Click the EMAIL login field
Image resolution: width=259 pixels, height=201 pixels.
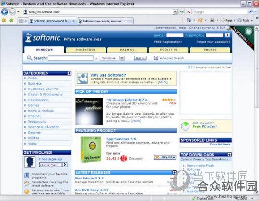point(175,35)
